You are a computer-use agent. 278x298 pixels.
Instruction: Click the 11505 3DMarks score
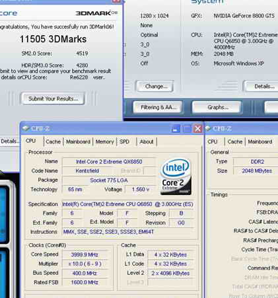click(53, 39)
